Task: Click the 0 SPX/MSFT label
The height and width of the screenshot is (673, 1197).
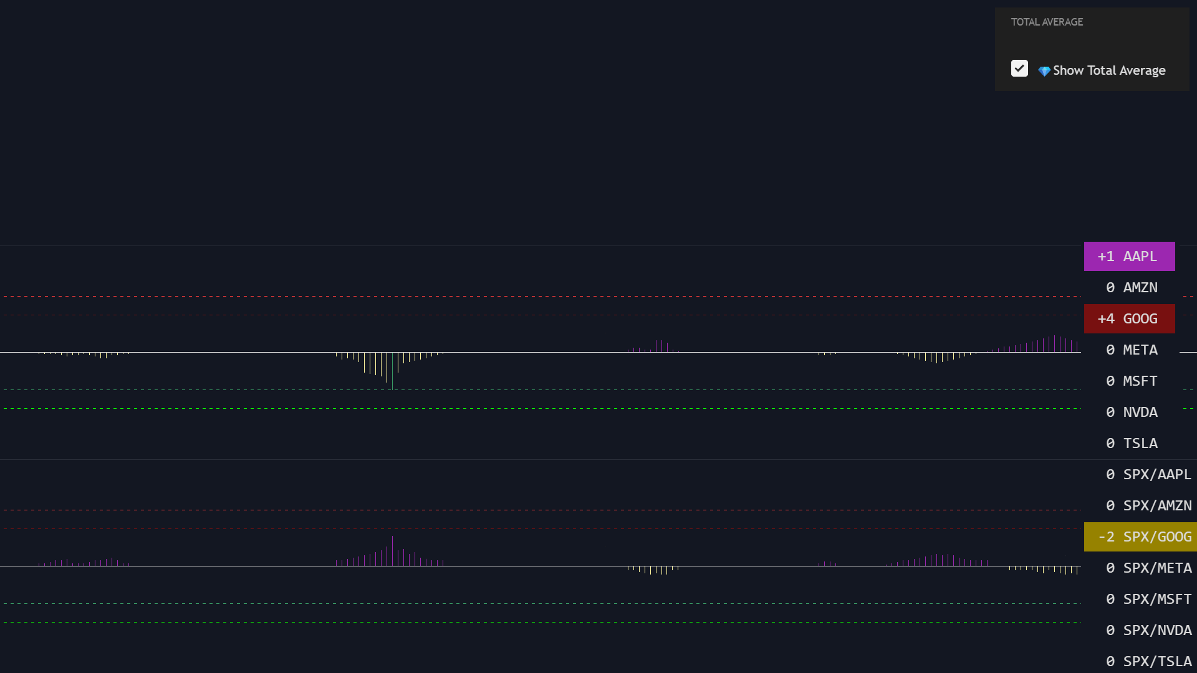Action: (1148, 599)
